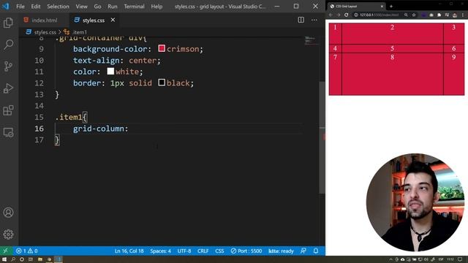The height and width of the screenshot is (263, 468).
Task: Open the Go menu
Action: pyautogui.click(x=97, y=7)
